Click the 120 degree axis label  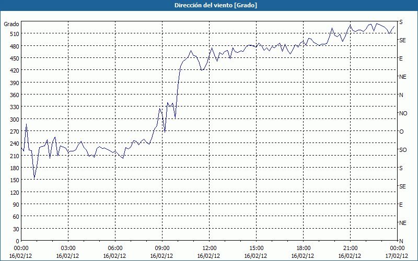pyautogui.click(x=15, y=192)
